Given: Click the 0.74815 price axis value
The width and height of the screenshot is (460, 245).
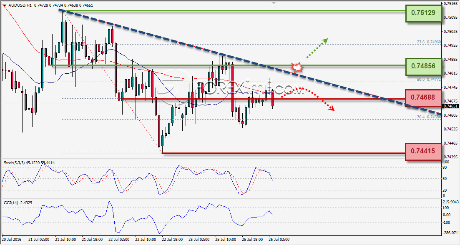Looking at the screenshot, I should pos(451,73).
